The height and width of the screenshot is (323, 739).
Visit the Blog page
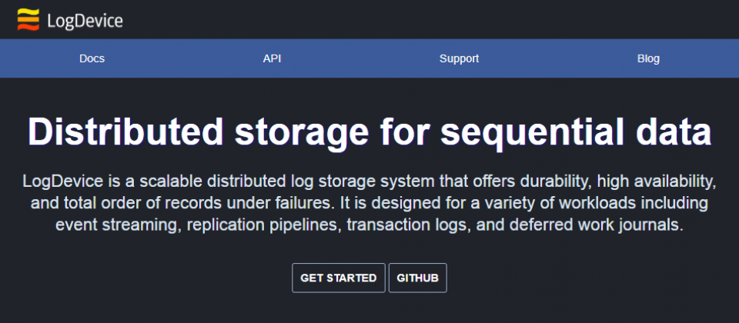pos(648,59)
